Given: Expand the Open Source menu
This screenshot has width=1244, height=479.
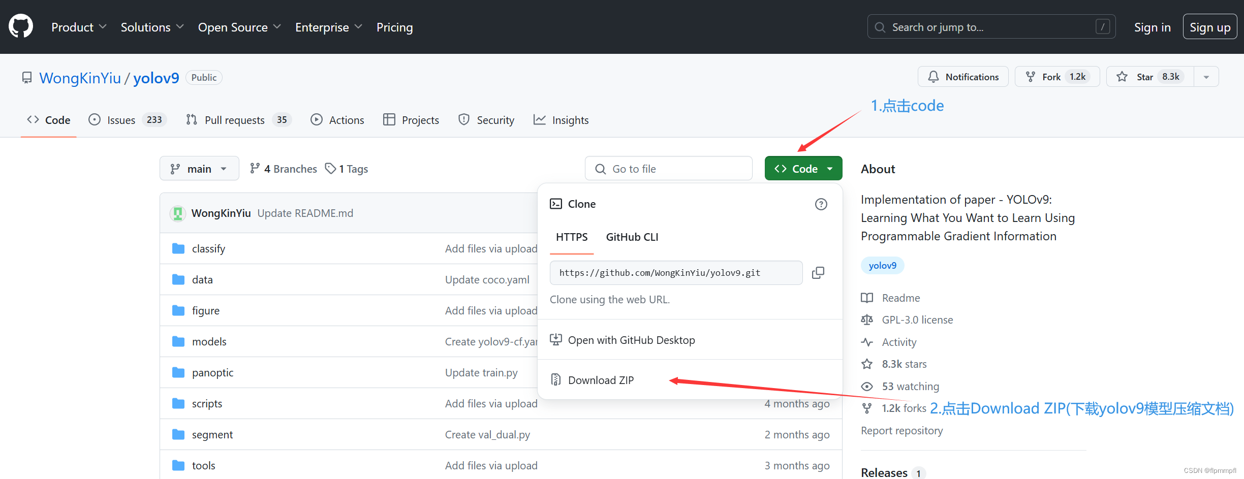Looking at the screenshot, I should [239, 27].
